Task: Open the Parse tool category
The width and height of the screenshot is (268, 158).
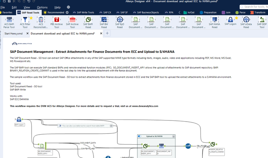Action: point(240,12)
